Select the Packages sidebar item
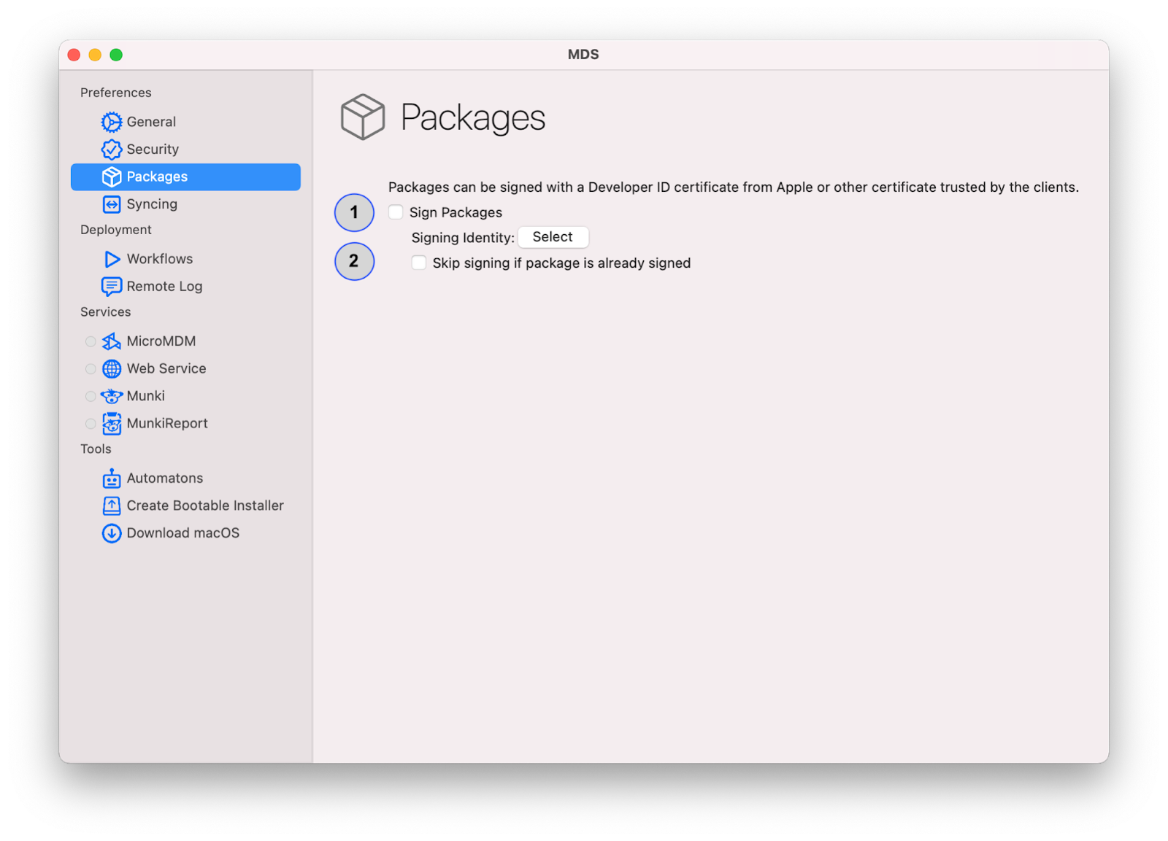 (x=185, y=177)
